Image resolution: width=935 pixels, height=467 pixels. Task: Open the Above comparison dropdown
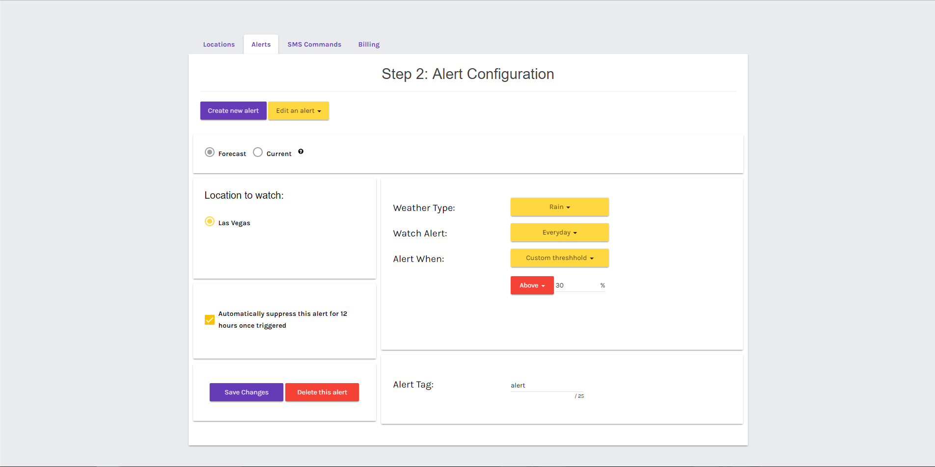[x=532, y=285]
